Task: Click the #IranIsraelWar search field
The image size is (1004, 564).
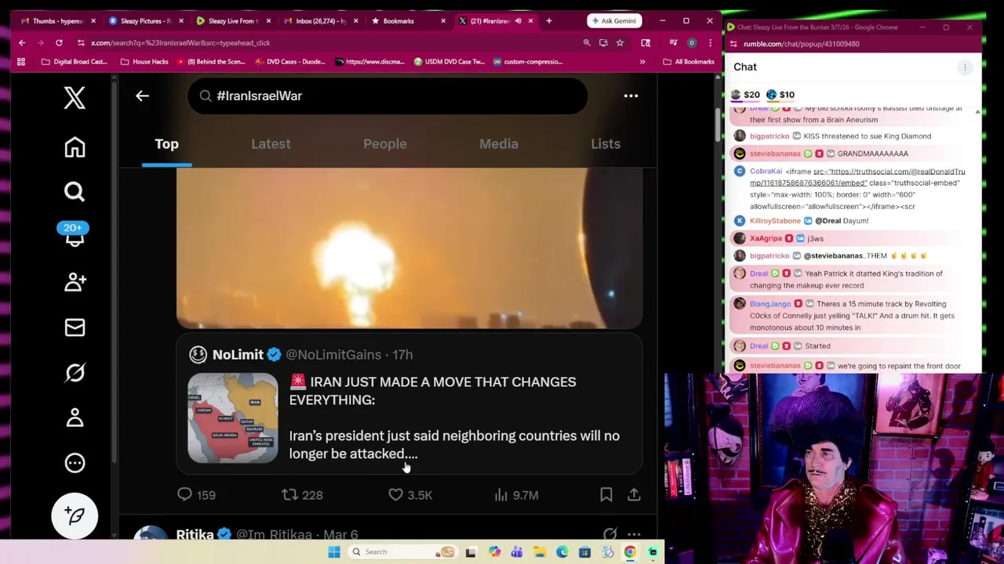Action: (387, 96)
